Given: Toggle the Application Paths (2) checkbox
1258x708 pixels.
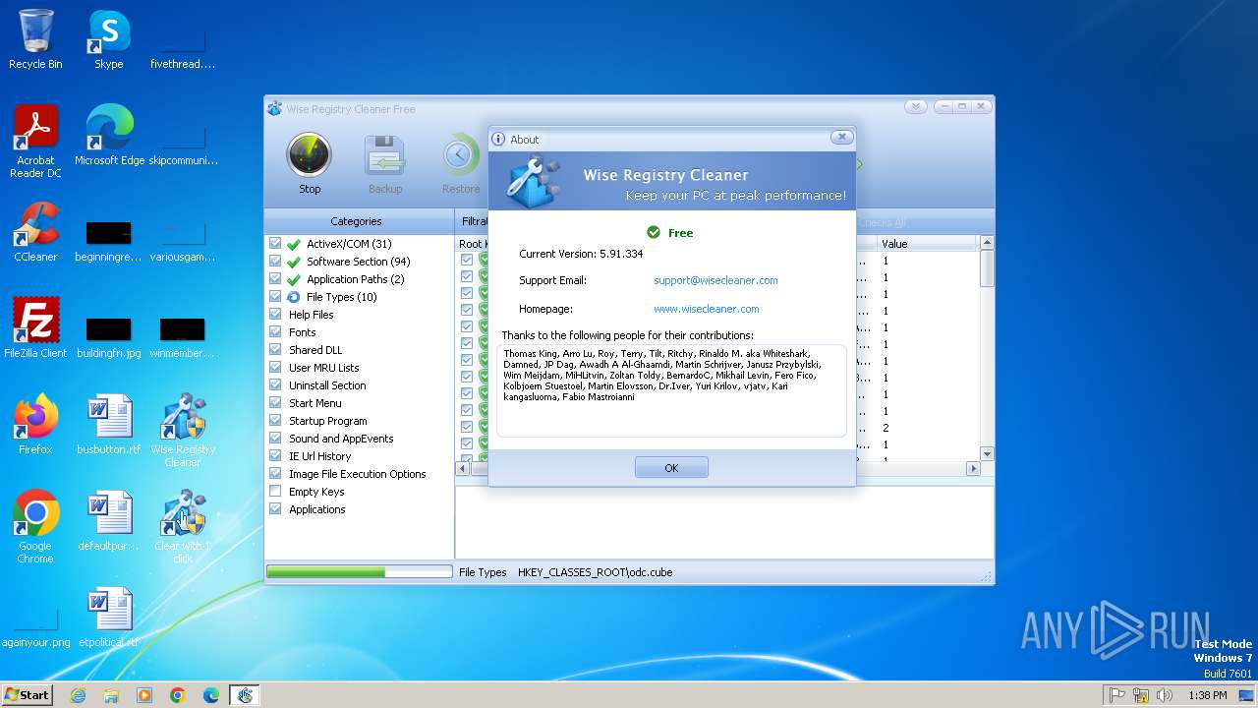Looking at the screenshot, I should click(x=275, y=279).
